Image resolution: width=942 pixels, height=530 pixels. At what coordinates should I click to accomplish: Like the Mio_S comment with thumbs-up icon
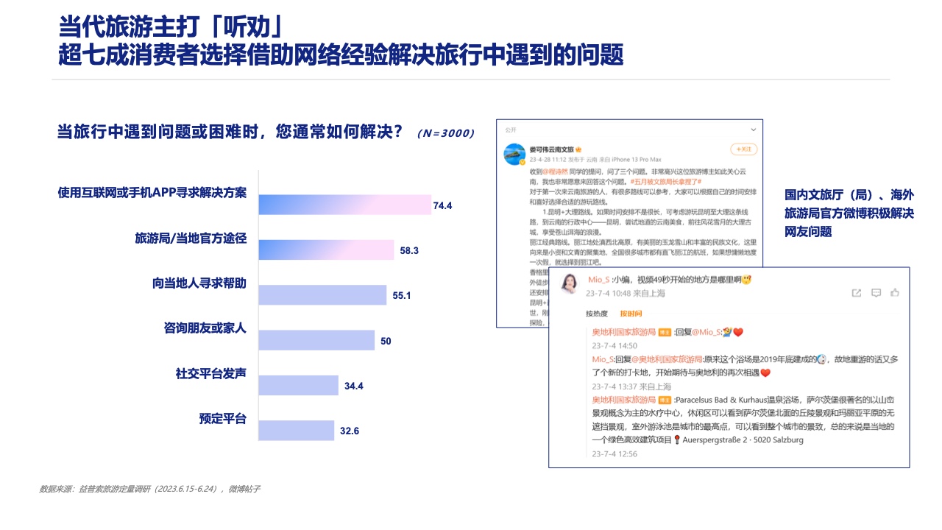(895, 293)
